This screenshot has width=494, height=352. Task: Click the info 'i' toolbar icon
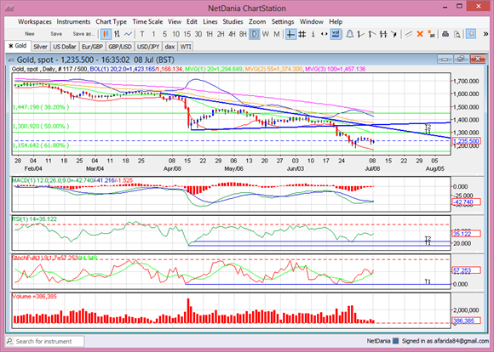pos(313,34)
